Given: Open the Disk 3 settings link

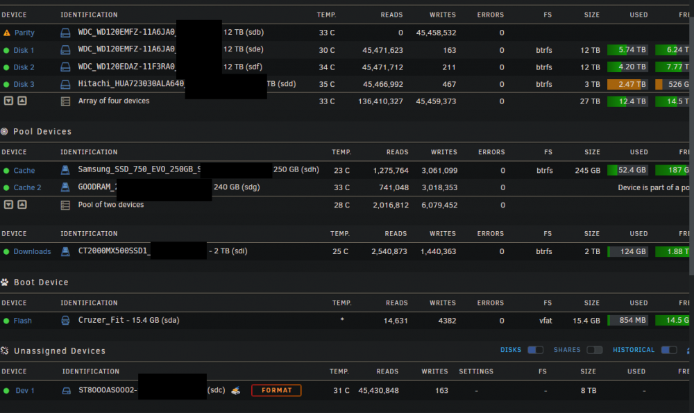Looking at the screenshot, I should tap(24, 84).
